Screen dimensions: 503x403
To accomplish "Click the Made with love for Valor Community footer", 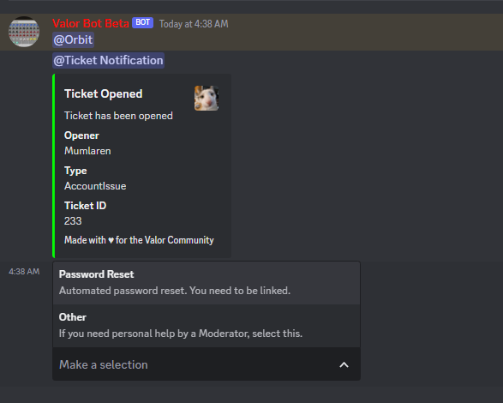I will 139,240.
